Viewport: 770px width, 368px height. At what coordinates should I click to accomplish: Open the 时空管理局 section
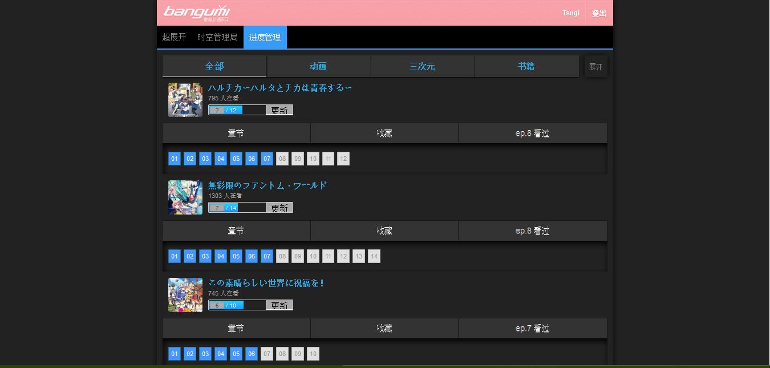(217, 37)
